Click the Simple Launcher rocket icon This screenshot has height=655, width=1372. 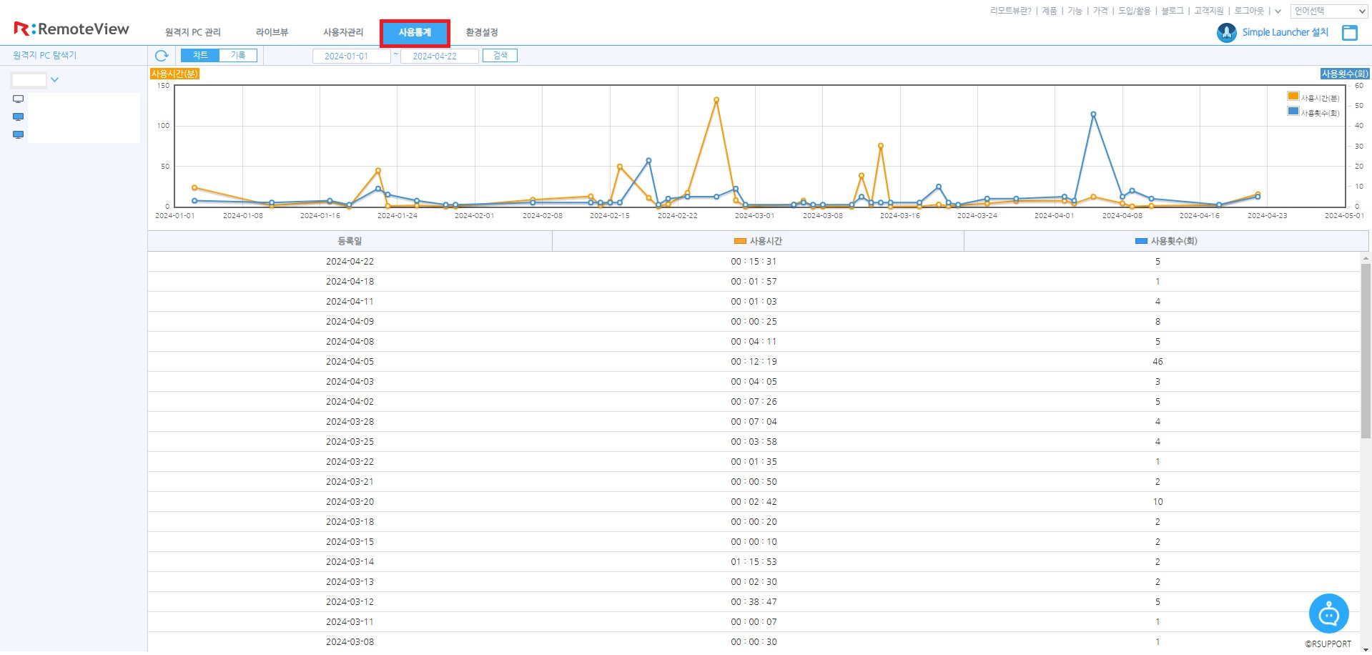pos(1226,33)
